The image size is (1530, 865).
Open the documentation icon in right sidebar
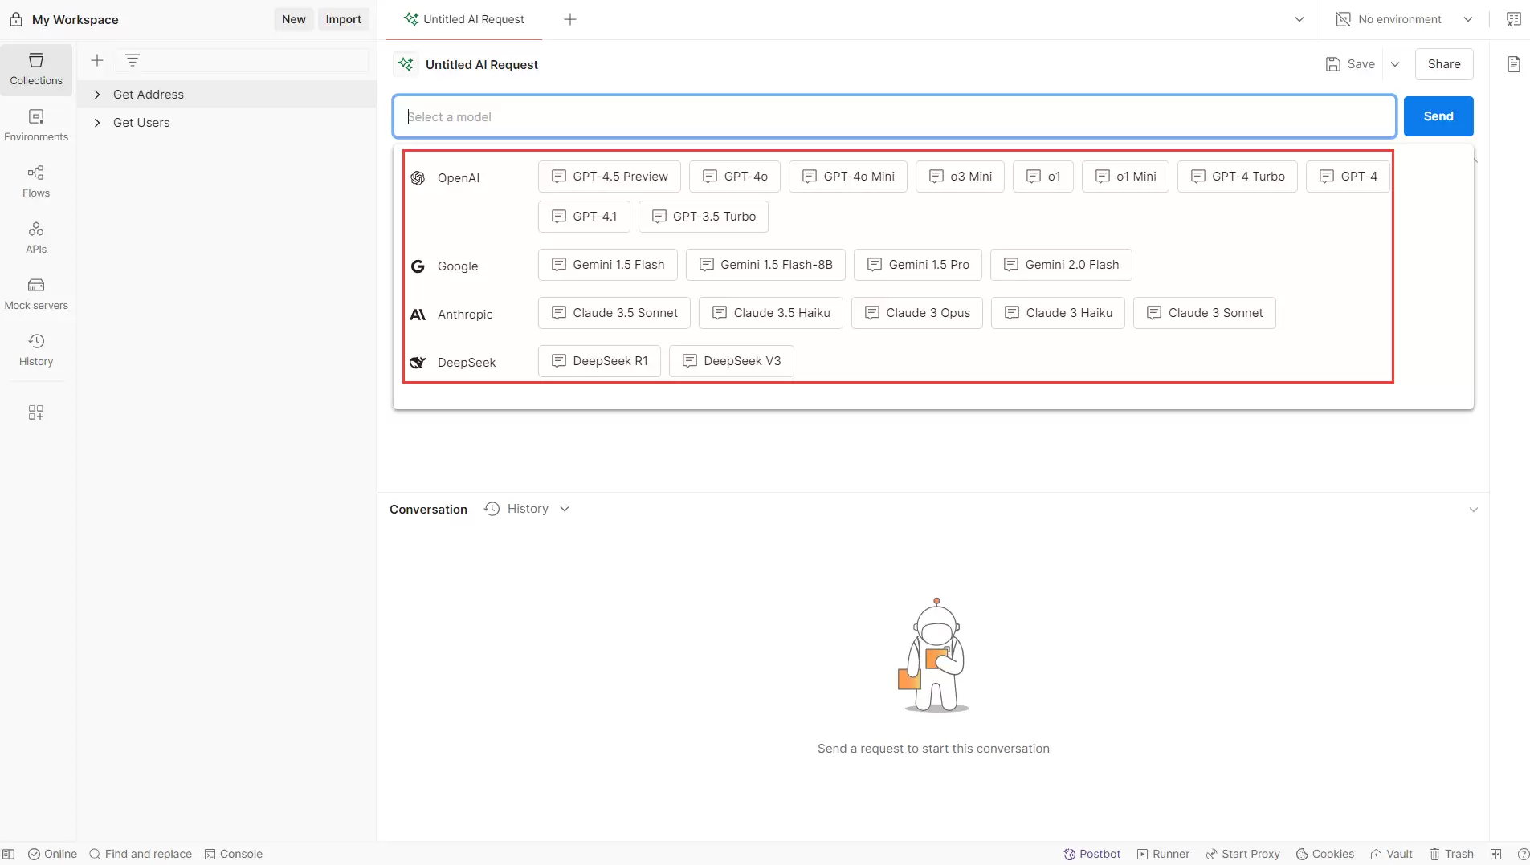(x=1514, y=64)
